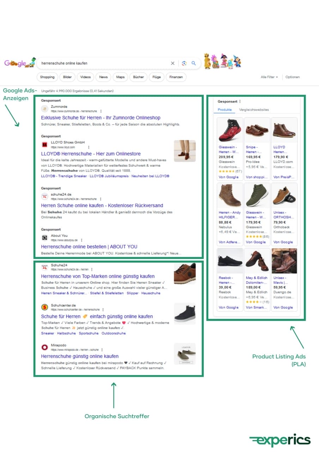Select the Bilder filter chip
The width and height of the screenshot is (319, 452).
tap(67, 77)
